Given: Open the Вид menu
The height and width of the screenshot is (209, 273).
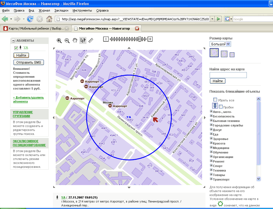Looking at the screenshot, I should pyautogui.click(x=31, y=10).
